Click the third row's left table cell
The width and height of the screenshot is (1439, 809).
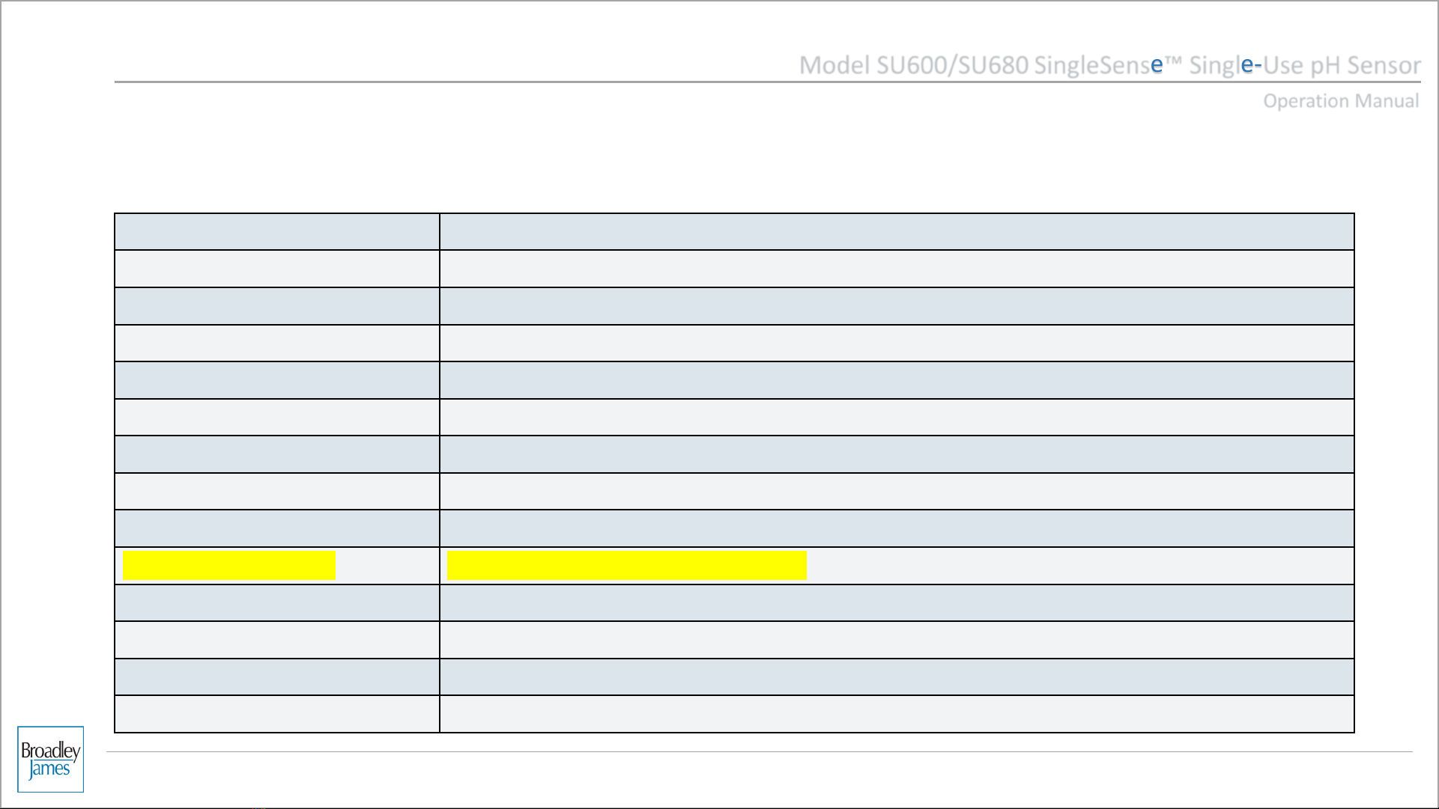276,306
